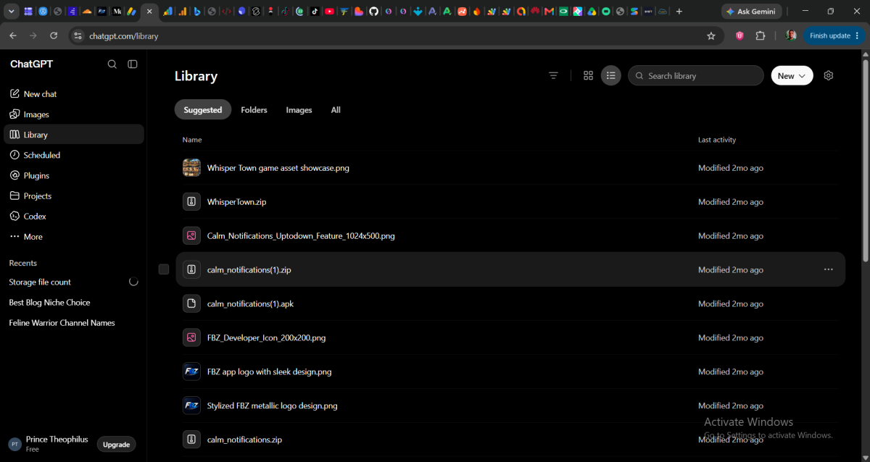
Task: Open the file name calm_notifications(1).zip
Action: click(249, 269)
